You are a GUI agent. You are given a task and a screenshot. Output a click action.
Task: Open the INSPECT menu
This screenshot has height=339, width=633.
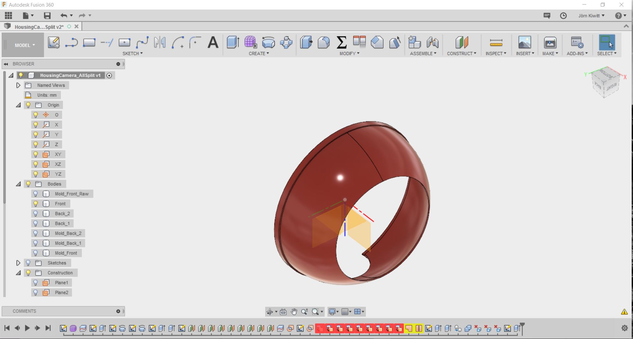pyautogui.click(x=496, y=53)
